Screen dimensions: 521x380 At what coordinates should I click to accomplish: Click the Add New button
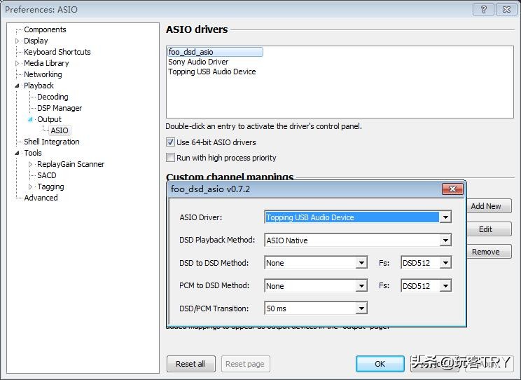[x=485, y=206]
